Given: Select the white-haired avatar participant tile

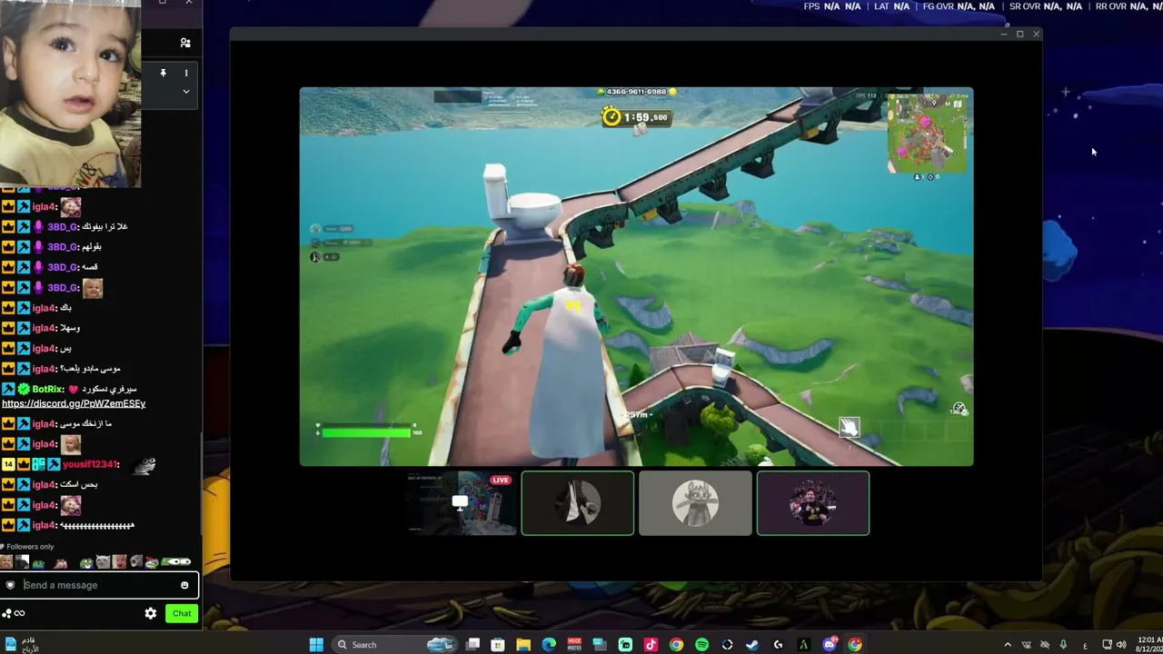Looking at the screenshot, I should pos(578,502).
